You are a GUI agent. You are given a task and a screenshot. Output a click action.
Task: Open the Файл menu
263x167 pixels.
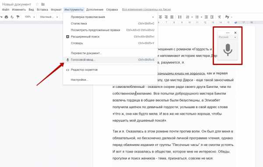6,10
